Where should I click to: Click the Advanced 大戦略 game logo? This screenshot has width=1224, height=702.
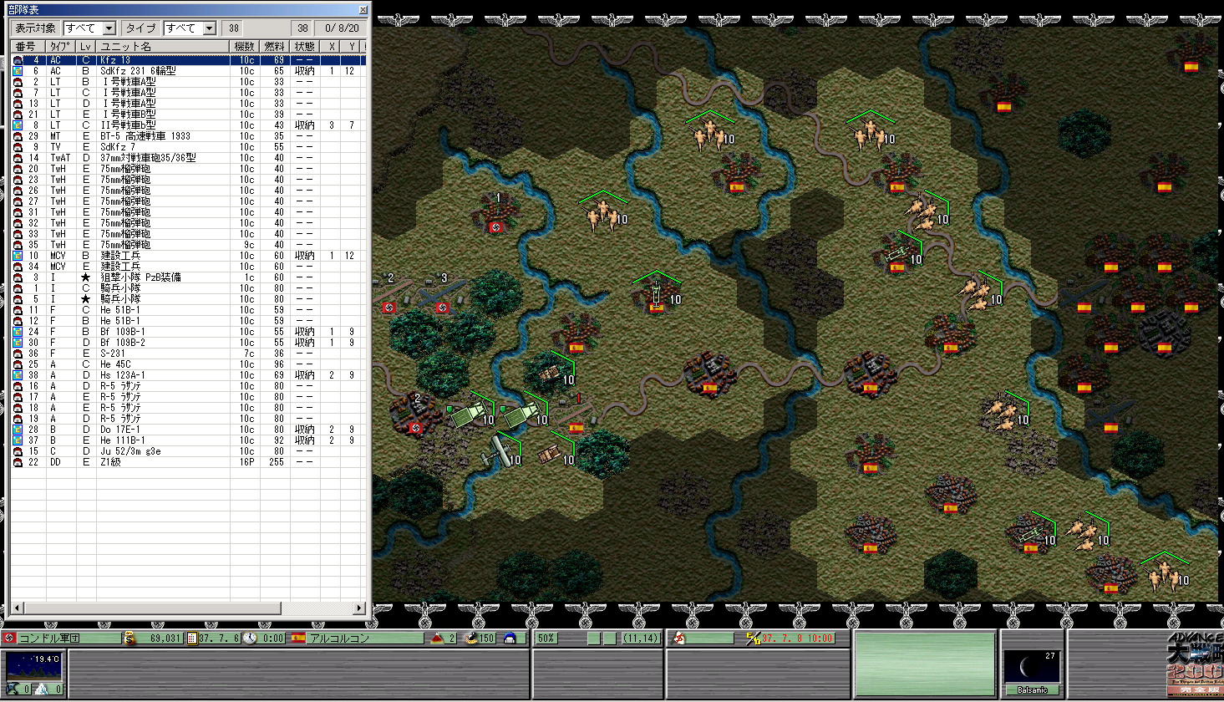point(1195,664)
